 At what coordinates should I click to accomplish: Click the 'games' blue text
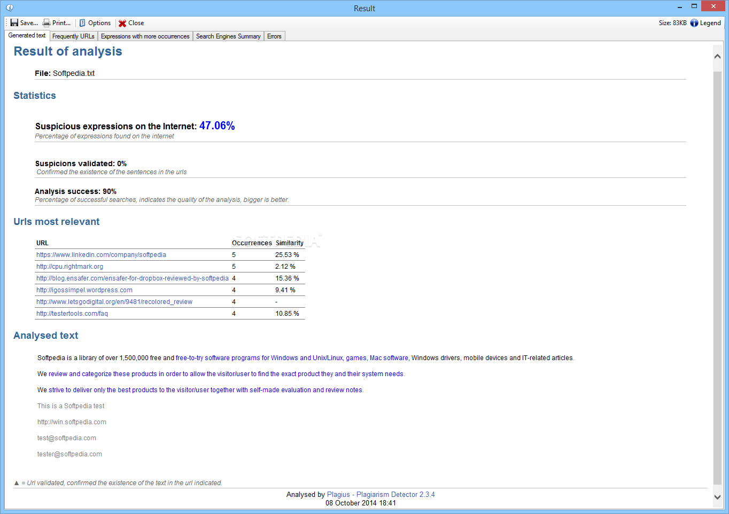pos(356,358)
